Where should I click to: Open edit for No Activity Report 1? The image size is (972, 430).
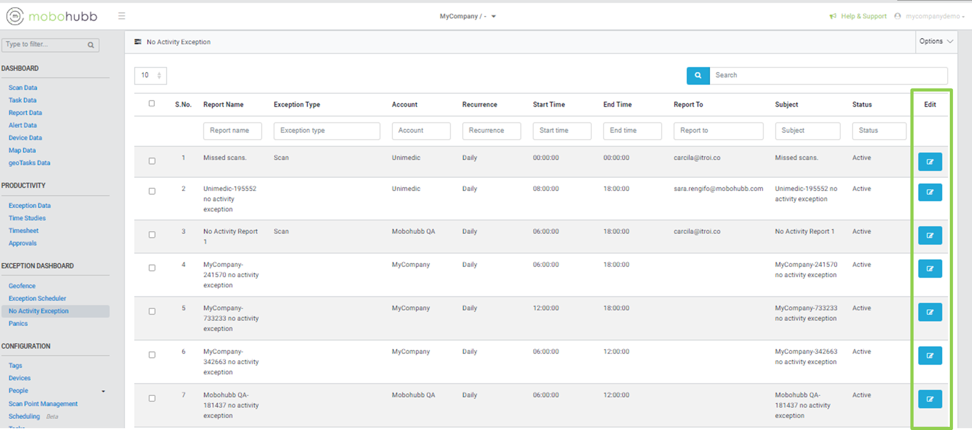pos(929,236)
